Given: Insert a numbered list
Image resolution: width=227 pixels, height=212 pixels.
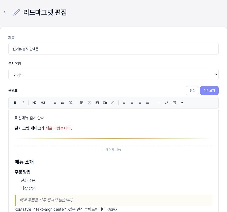Looking at the screenshot, I should coord(63,103).
